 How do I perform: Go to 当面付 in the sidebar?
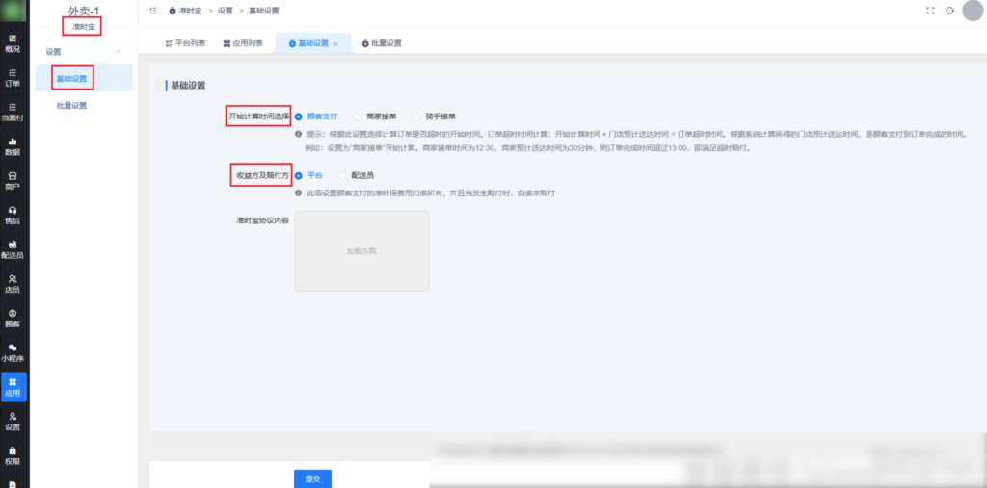[x=13, y=112]
